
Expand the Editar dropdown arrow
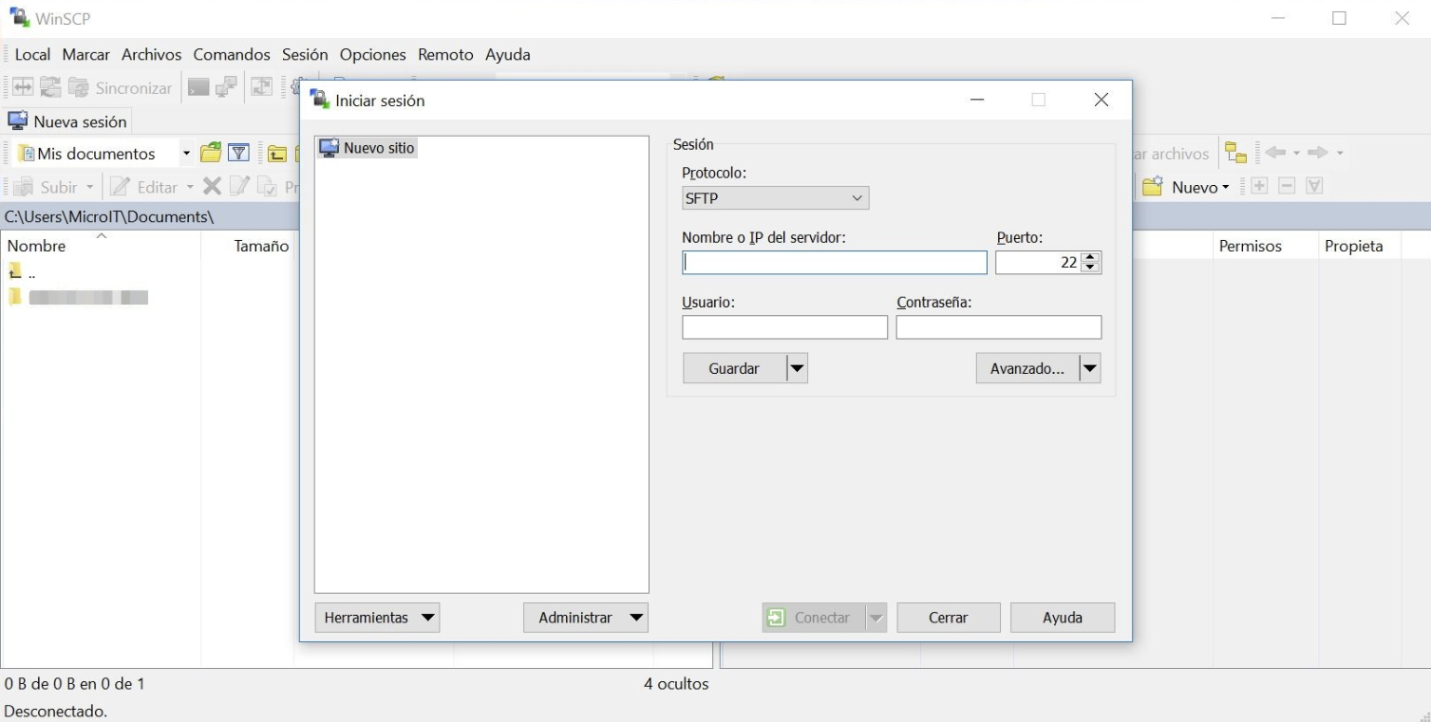(189, 187)
